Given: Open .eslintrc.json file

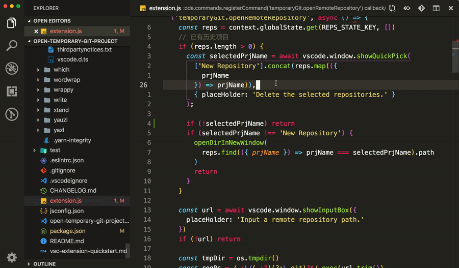Looking at the screenshot, I should 77,160.
